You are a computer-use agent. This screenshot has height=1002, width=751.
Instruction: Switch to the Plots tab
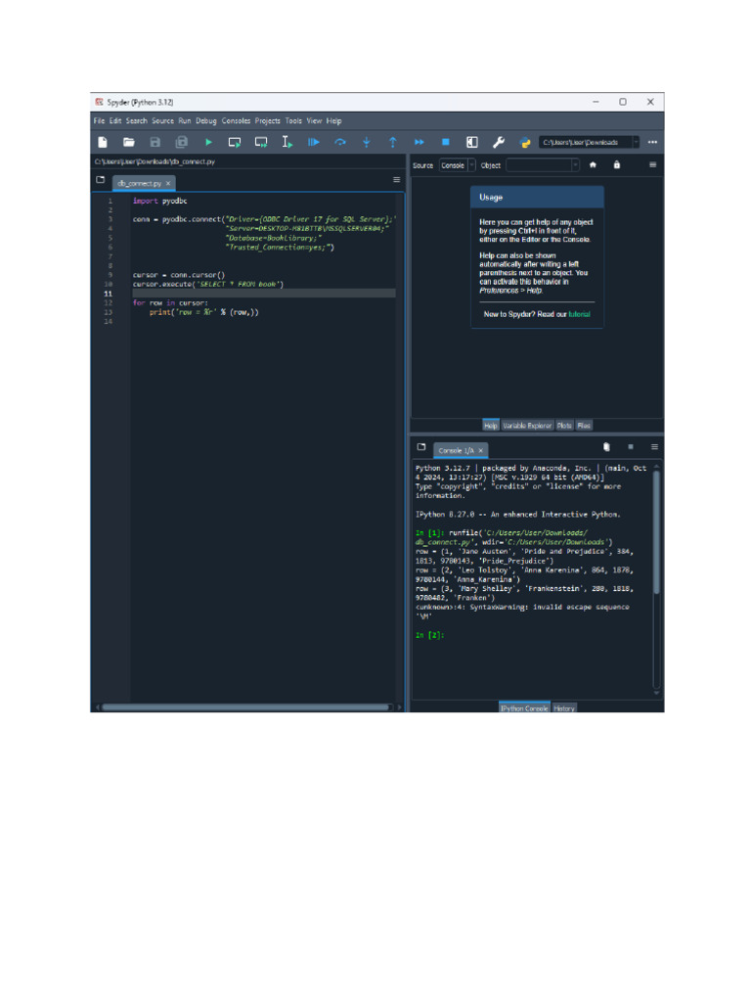[x=564, y=426]
